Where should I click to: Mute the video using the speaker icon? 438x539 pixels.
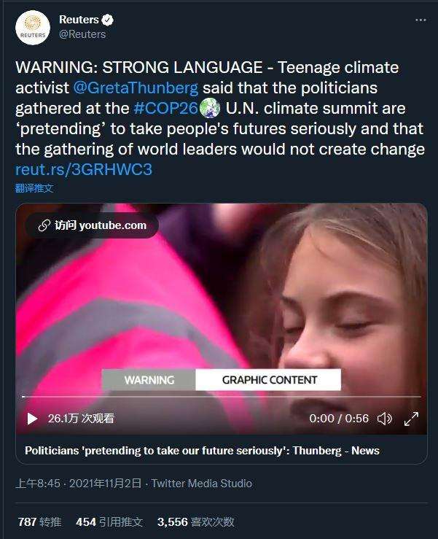(x=385, y=419)
